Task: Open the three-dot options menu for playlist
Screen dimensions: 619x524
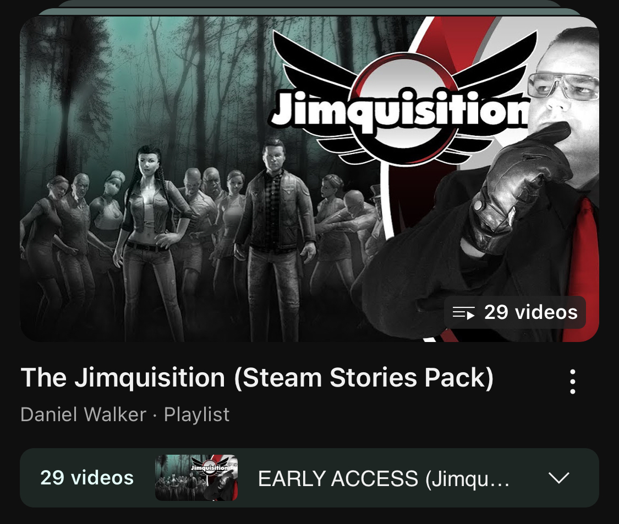Action: (x=572, y=381)
